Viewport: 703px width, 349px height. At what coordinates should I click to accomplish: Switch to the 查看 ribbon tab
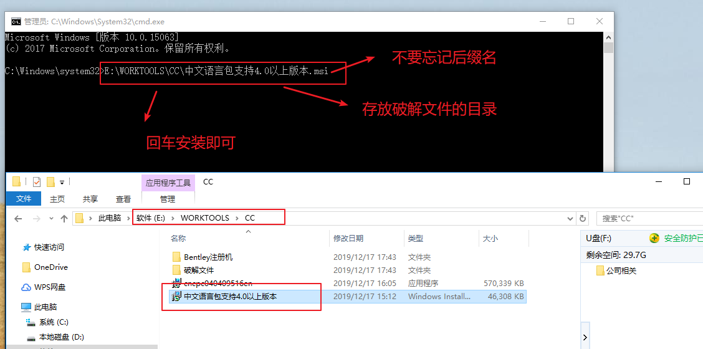click(x=123, y=199)
